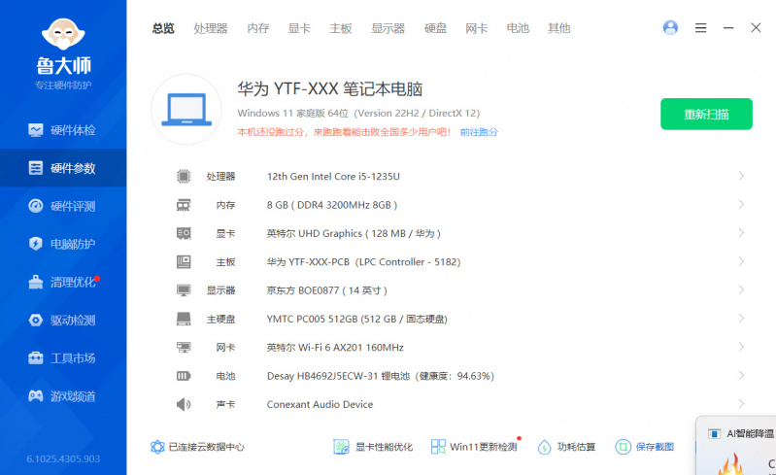Click 已连接云数据中心 status indicator
The height and width of the screenshot is (475, 776).
coord(197,447)
